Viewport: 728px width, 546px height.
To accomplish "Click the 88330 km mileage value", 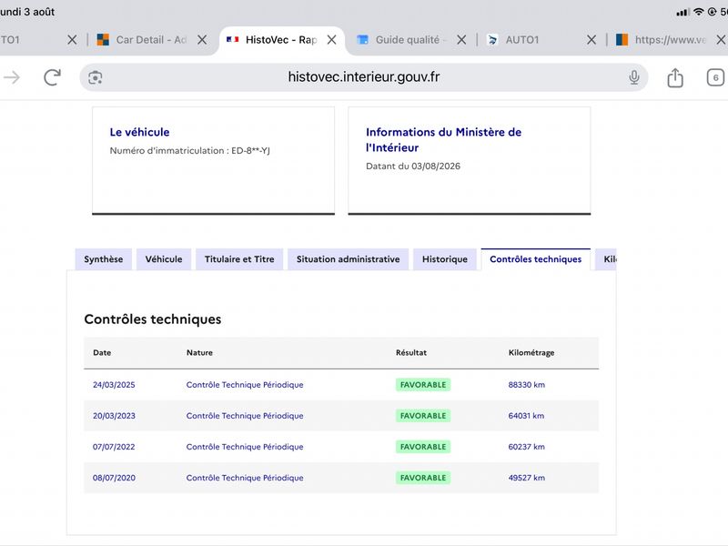I will coord(527,385).
